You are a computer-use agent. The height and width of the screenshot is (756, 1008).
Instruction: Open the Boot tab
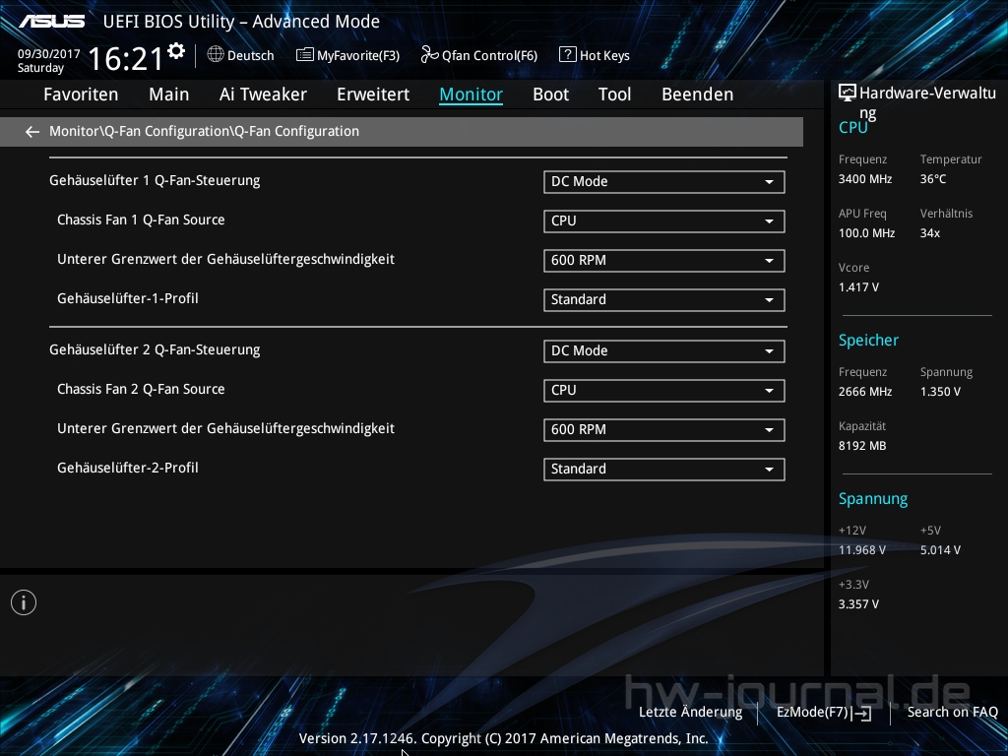(551, 94)
